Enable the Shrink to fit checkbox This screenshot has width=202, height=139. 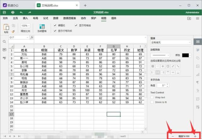tap(152, 102)
